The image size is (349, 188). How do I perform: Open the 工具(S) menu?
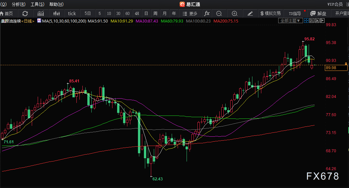(x=37, y=4)
